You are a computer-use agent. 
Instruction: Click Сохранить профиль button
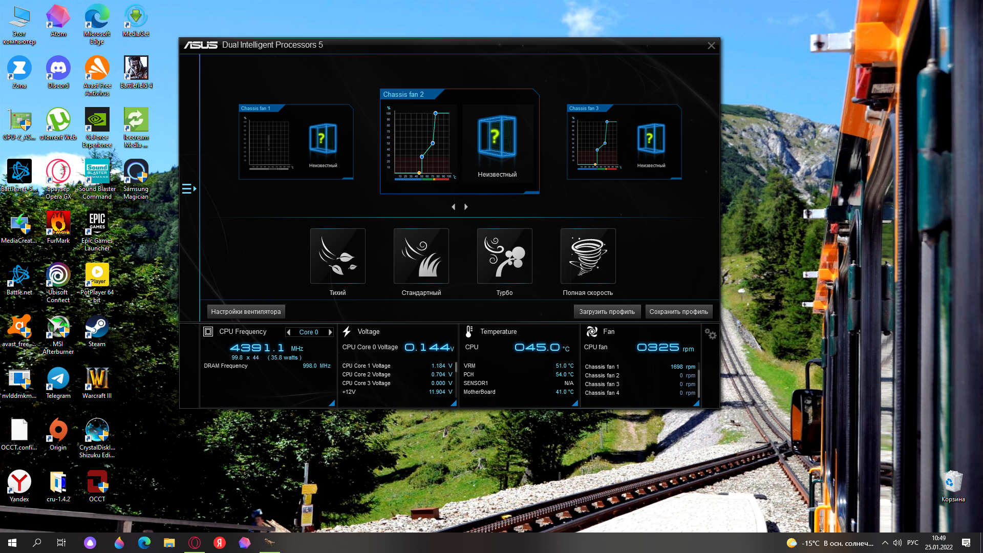point(678,311)
